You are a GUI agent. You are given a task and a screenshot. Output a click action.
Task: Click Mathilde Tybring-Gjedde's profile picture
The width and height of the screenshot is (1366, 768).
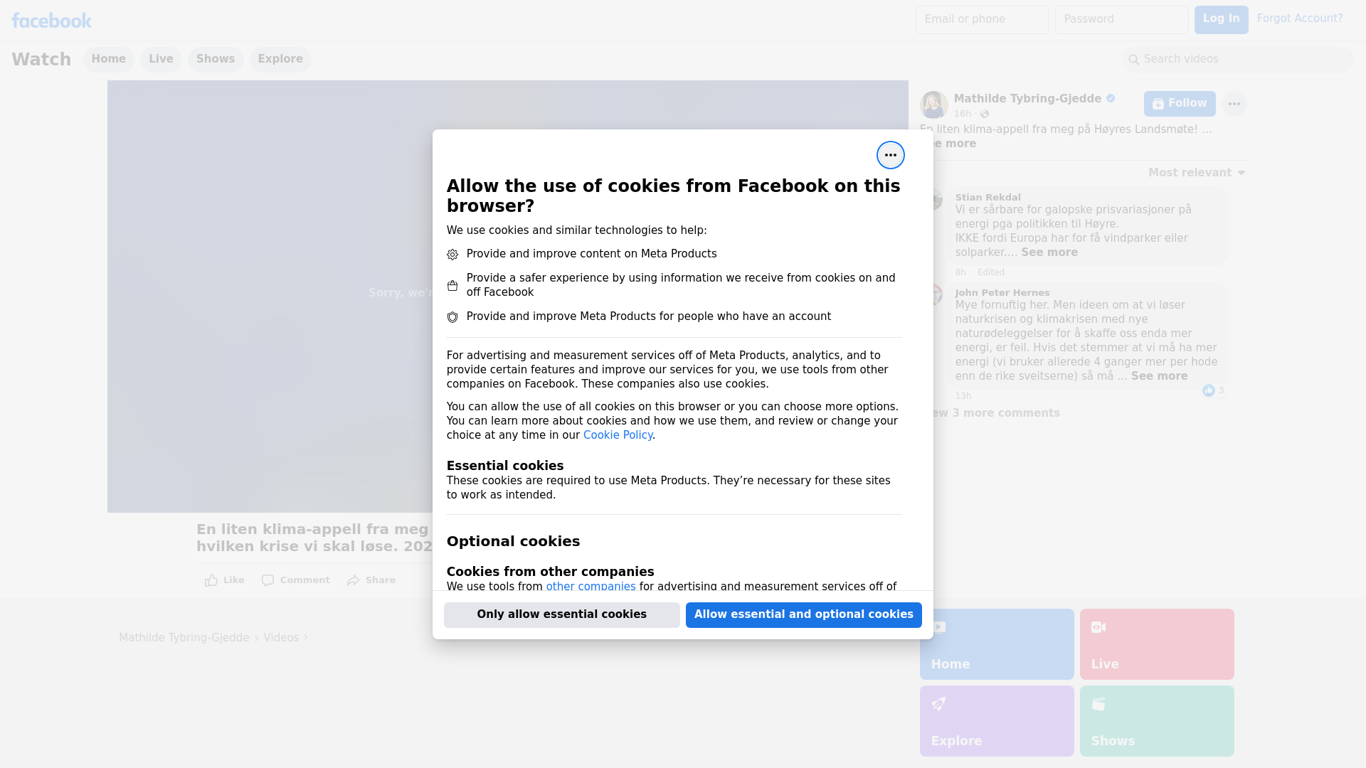pos(933,105)
